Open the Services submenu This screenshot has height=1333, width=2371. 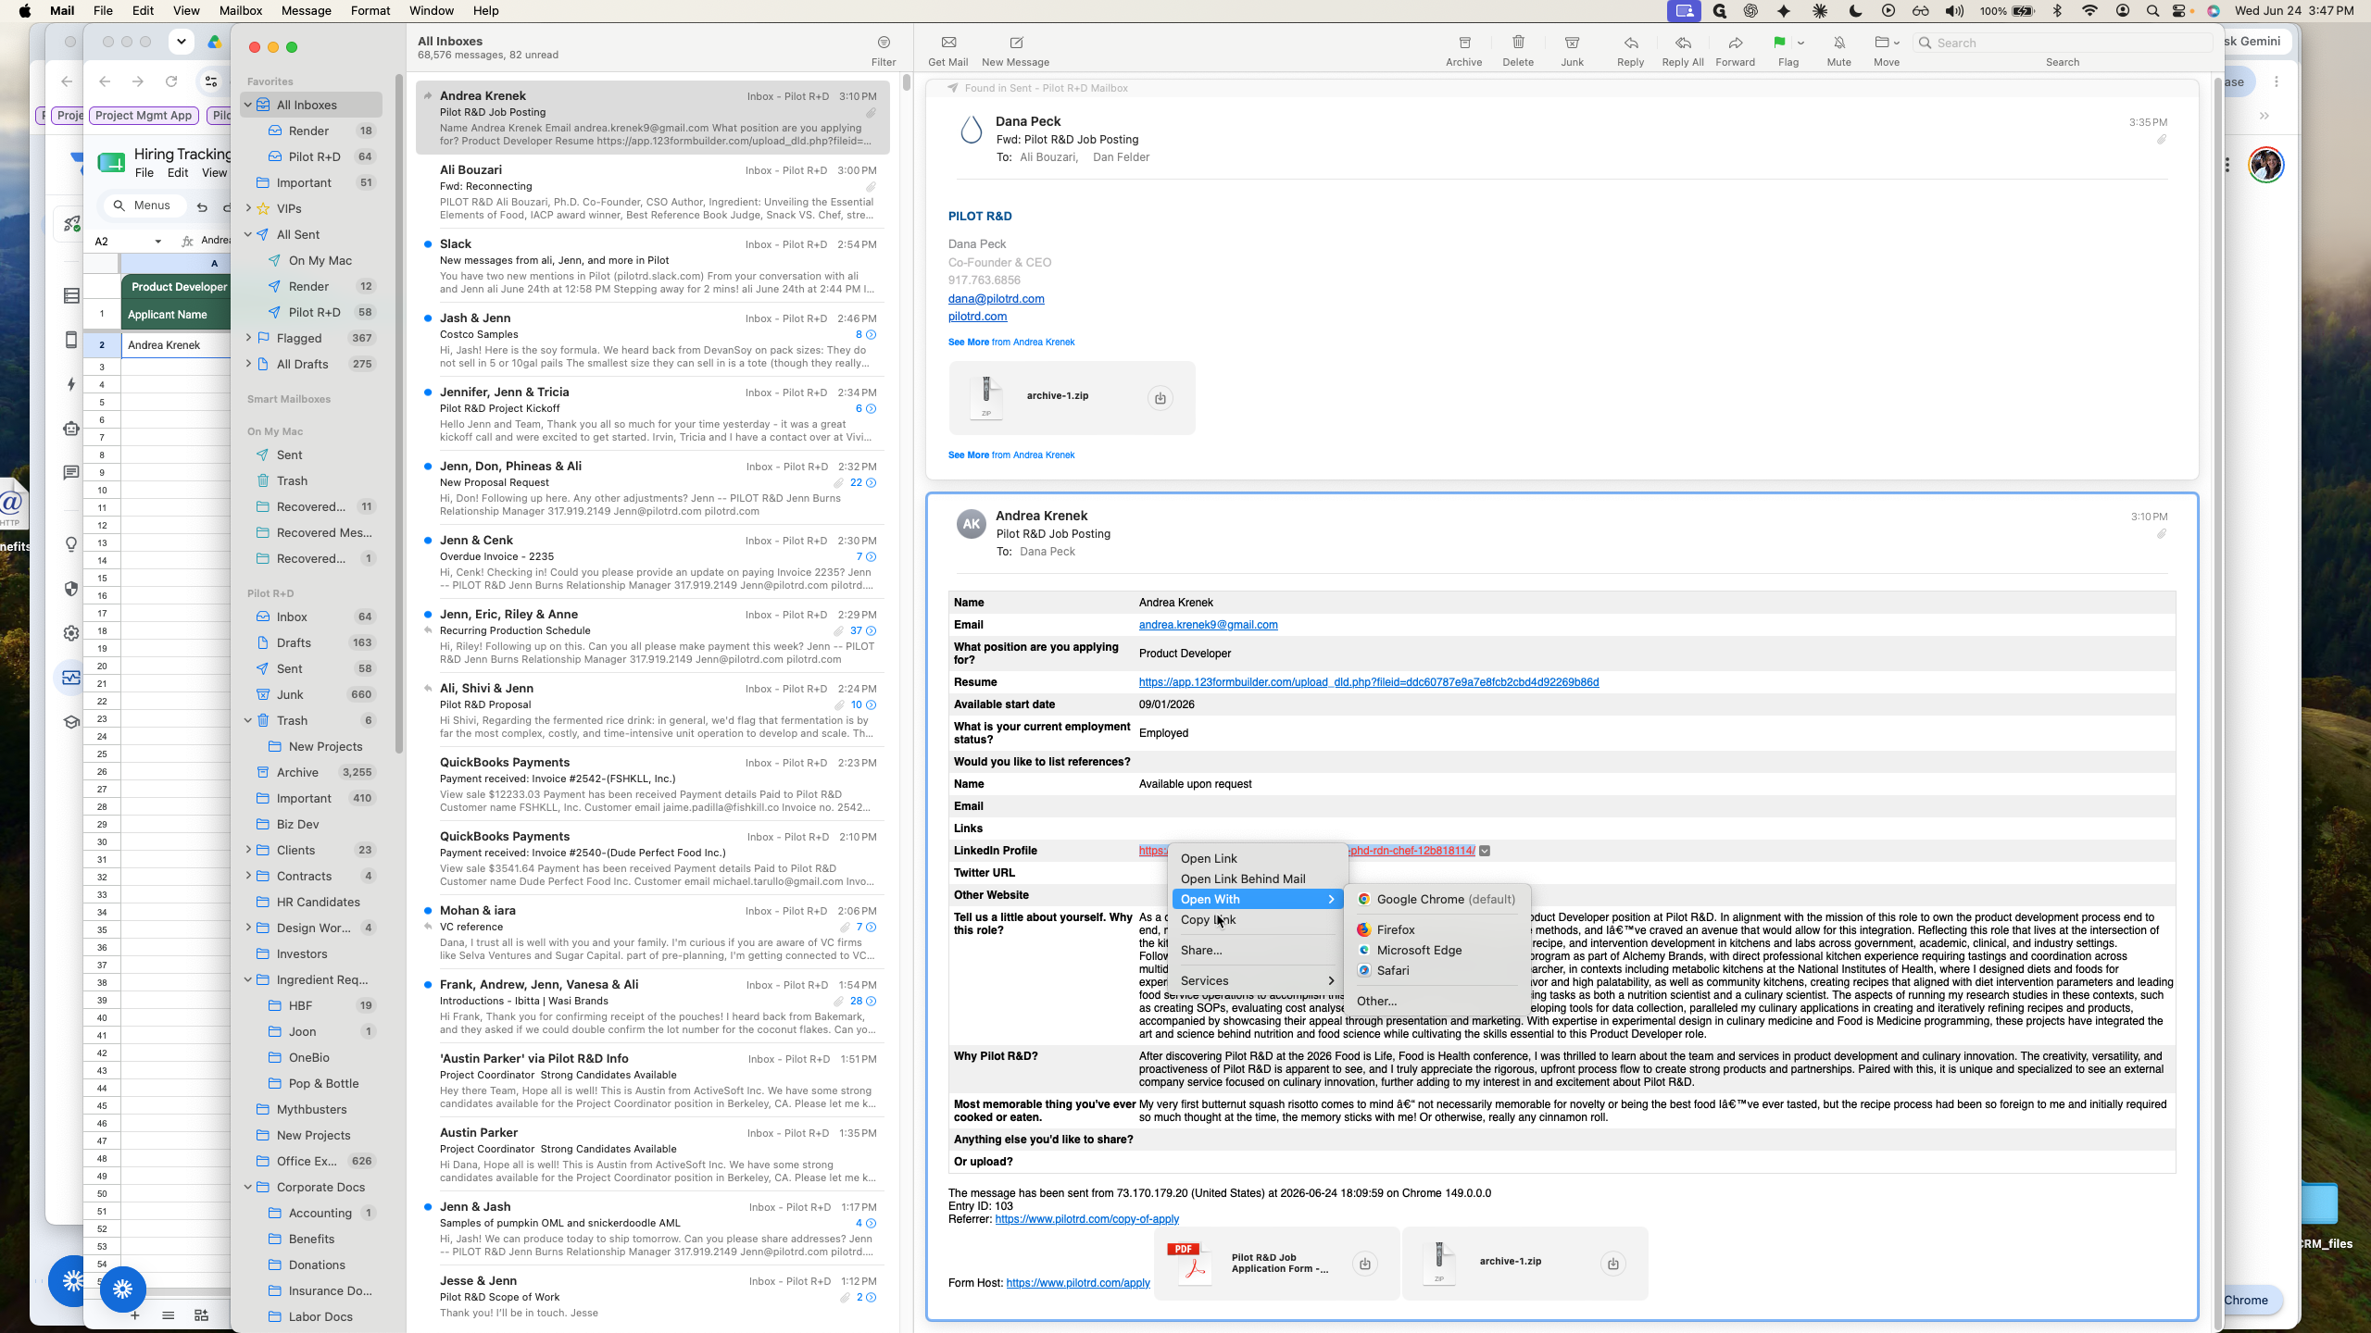1257,980
